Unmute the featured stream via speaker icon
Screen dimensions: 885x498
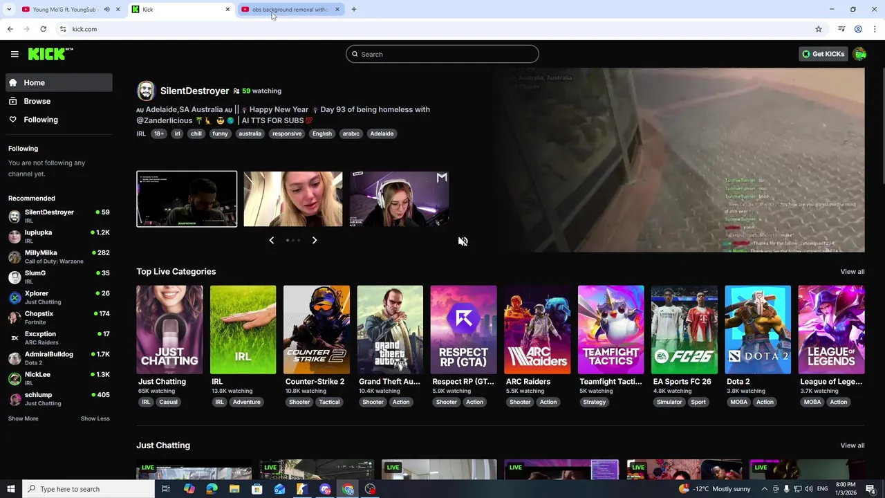(463, 241)
